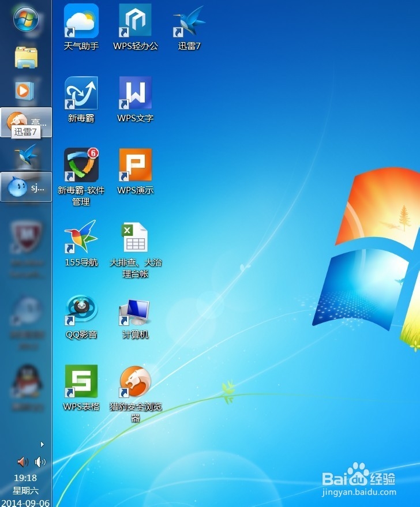Open the WPS轻办公 desktop shortcut
The height and width of the screenshot is (507, 420).
point(136,27)
